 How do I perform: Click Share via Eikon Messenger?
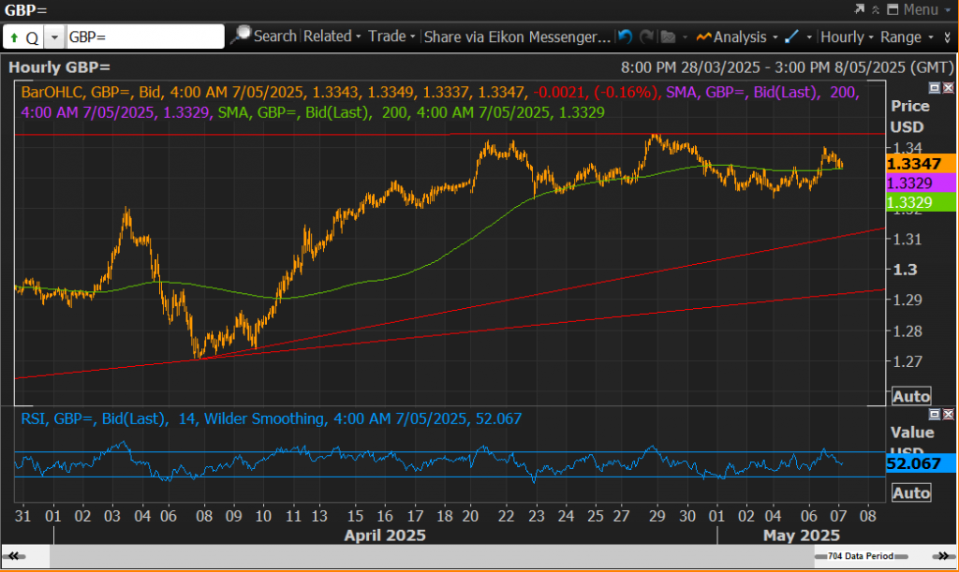point(517,37)
